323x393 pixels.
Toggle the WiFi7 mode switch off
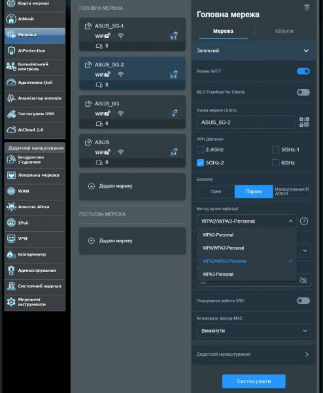pyautogui.click(x=303, y=71)
